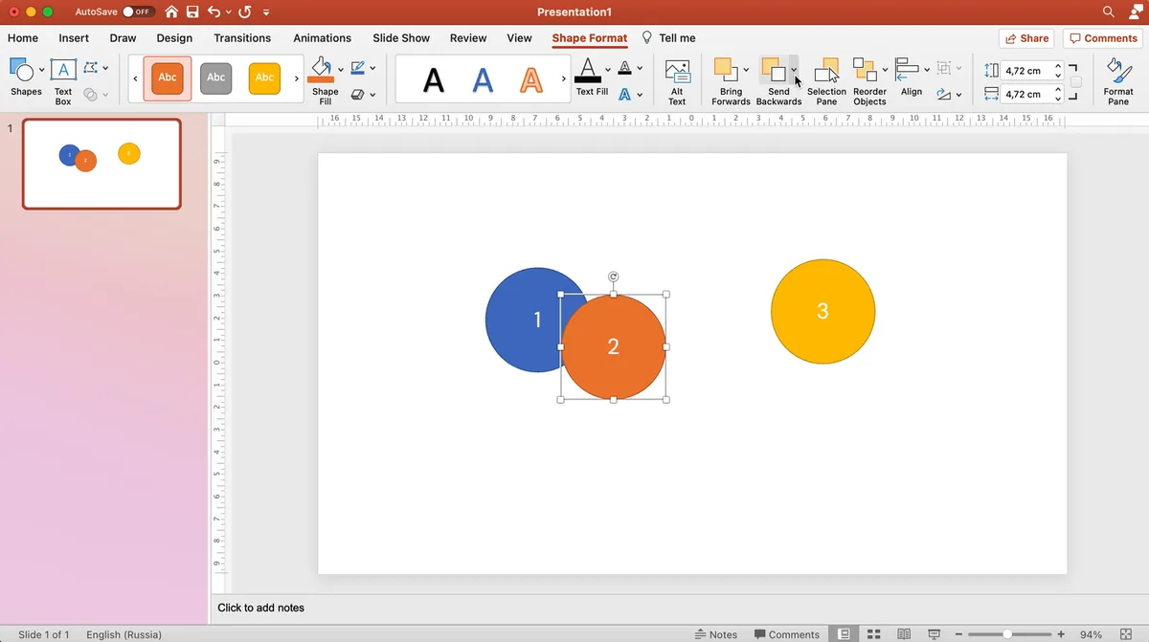Toggle the Comments pane in status bar

pyautogui.click(x=786, y=634)
